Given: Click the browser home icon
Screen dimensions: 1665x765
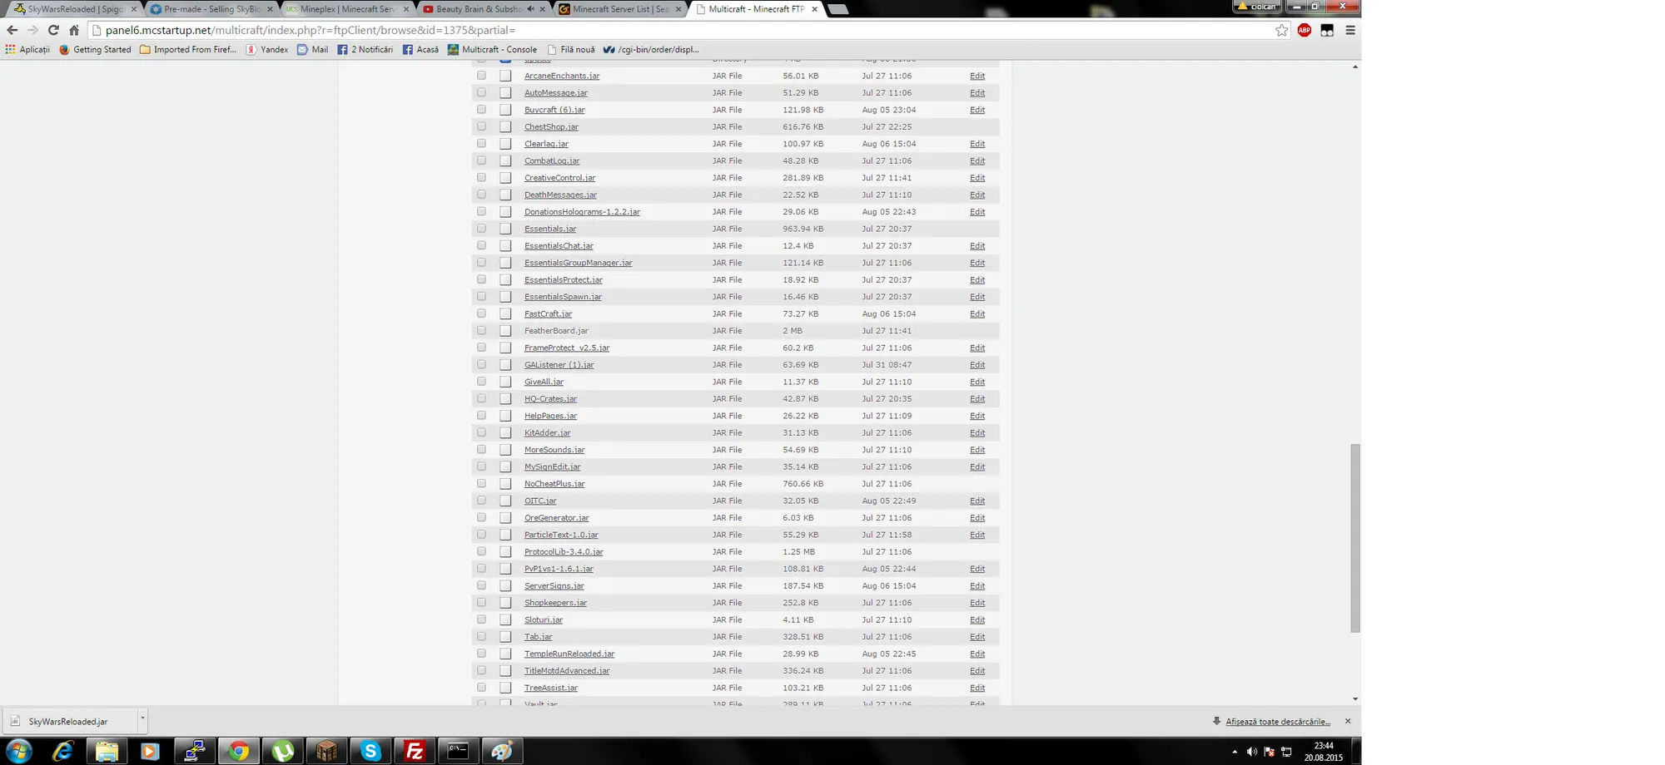Looking at the screenshot, I should (x=74, y=30).
